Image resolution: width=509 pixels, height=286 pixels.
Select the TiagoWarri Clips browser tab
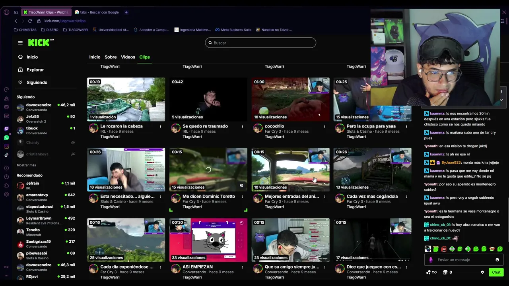(46, 12)
